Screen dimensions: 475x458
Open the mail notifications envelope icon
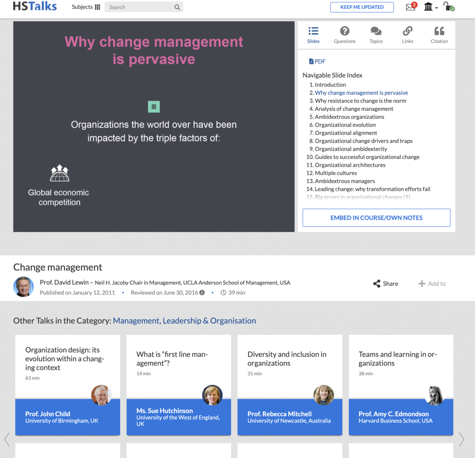[410, 7]
